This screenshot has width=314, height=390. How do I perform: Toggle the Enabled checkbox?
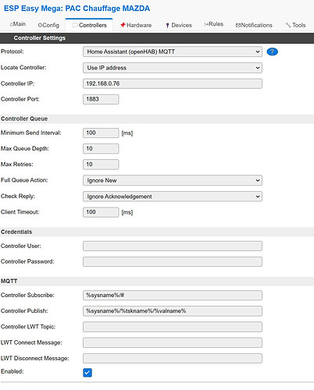[87, 372]
